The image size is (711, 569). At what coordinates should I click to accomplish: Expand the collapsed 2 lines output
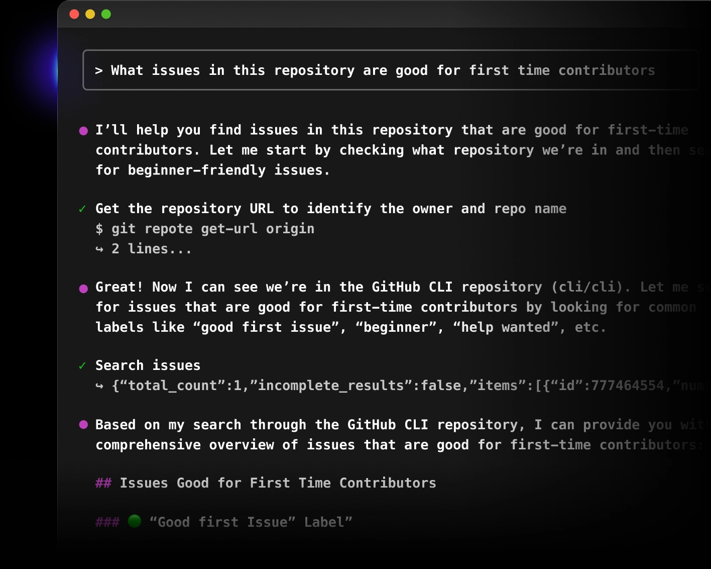click(x=151, y=248)
